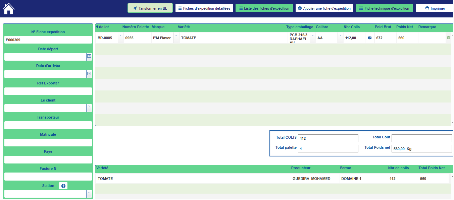
Task: Click the DOMAINE 1 ferme cell
Action: tap(363, 179)
